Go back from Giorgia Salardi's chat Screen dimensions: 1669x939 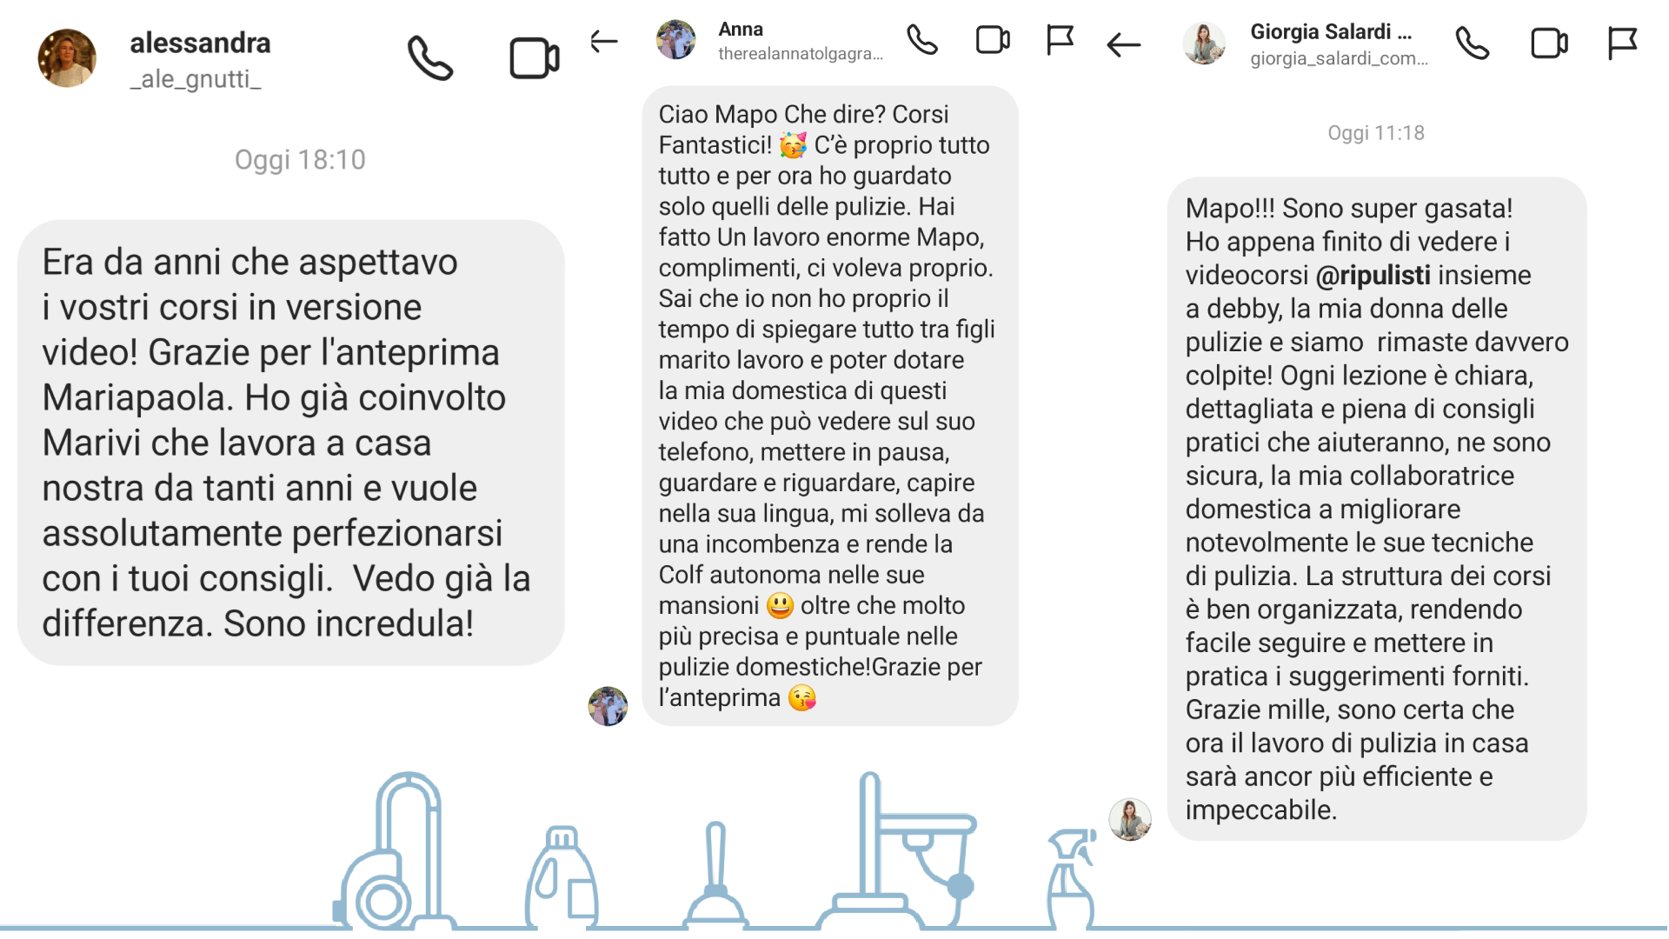click(1123, 44)
